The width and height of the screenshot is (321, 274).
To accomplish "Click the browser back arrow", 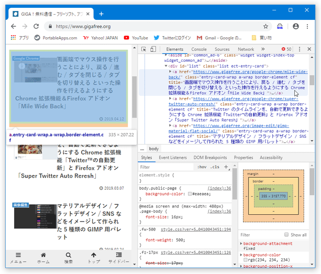I will tap(14, 26).
